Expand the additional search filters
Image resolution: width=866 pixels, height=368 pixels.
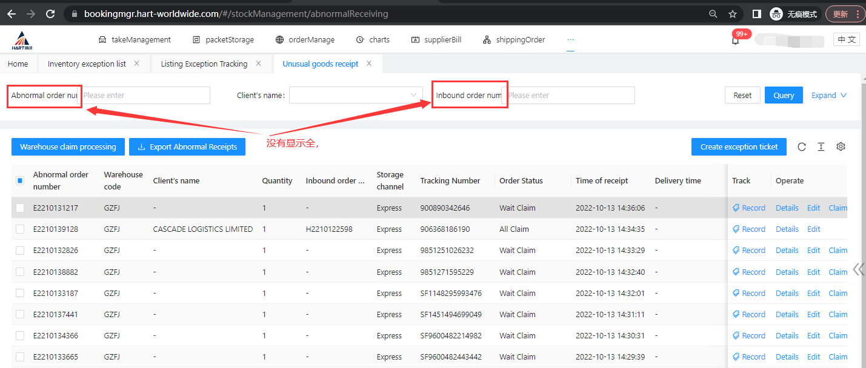pos(828,95)
